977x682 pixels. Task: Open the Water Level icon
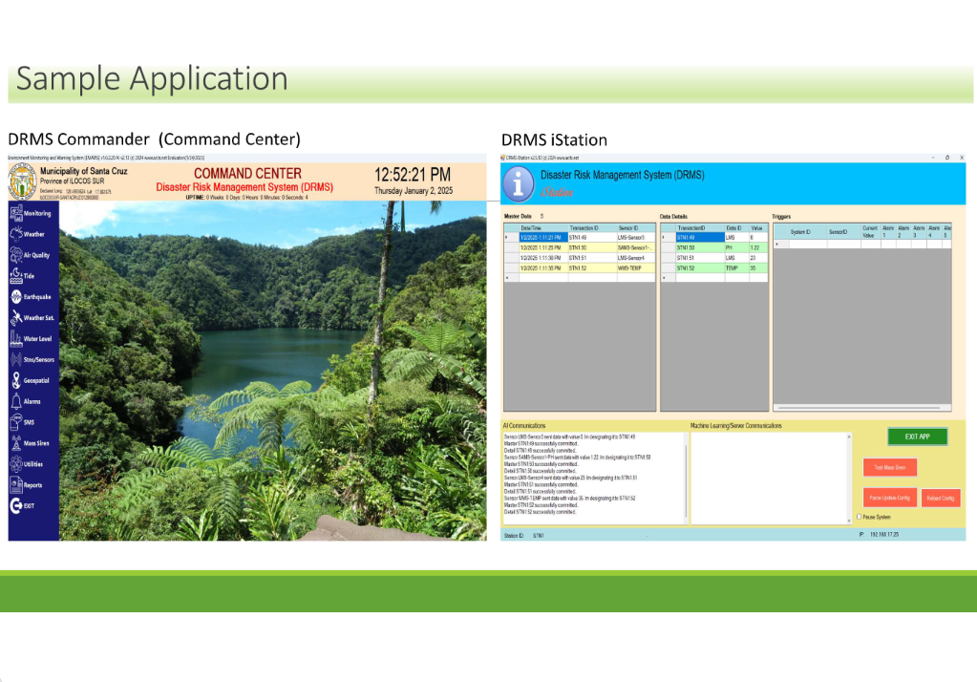click(15, 338)
